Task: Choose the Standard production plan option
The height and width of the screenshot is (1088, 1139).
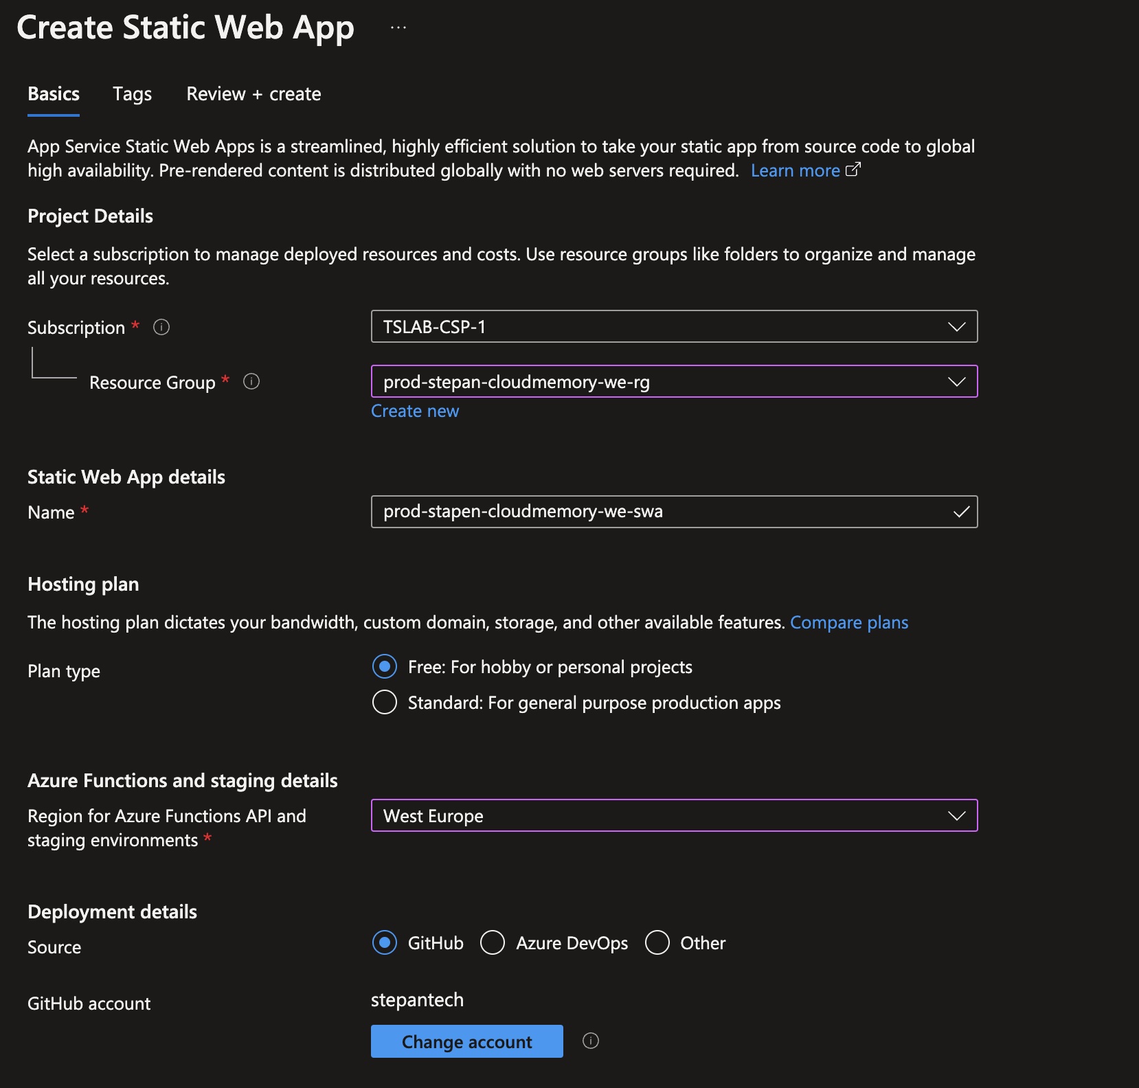Action: click(x=385, y=702)
